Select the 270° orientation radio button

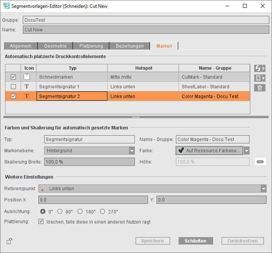click(x=103, y=212)
